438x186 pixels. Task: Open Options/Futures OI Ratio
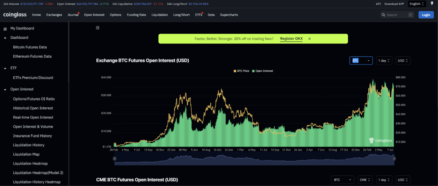(34, 99)
